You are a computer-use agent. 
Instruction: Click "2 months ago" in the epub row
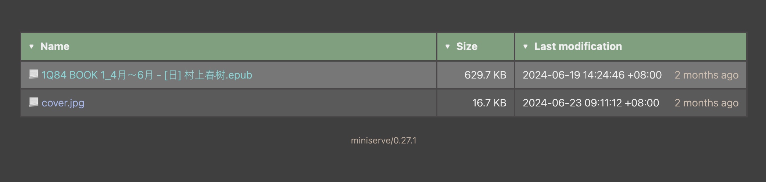(x=706, y=75)
